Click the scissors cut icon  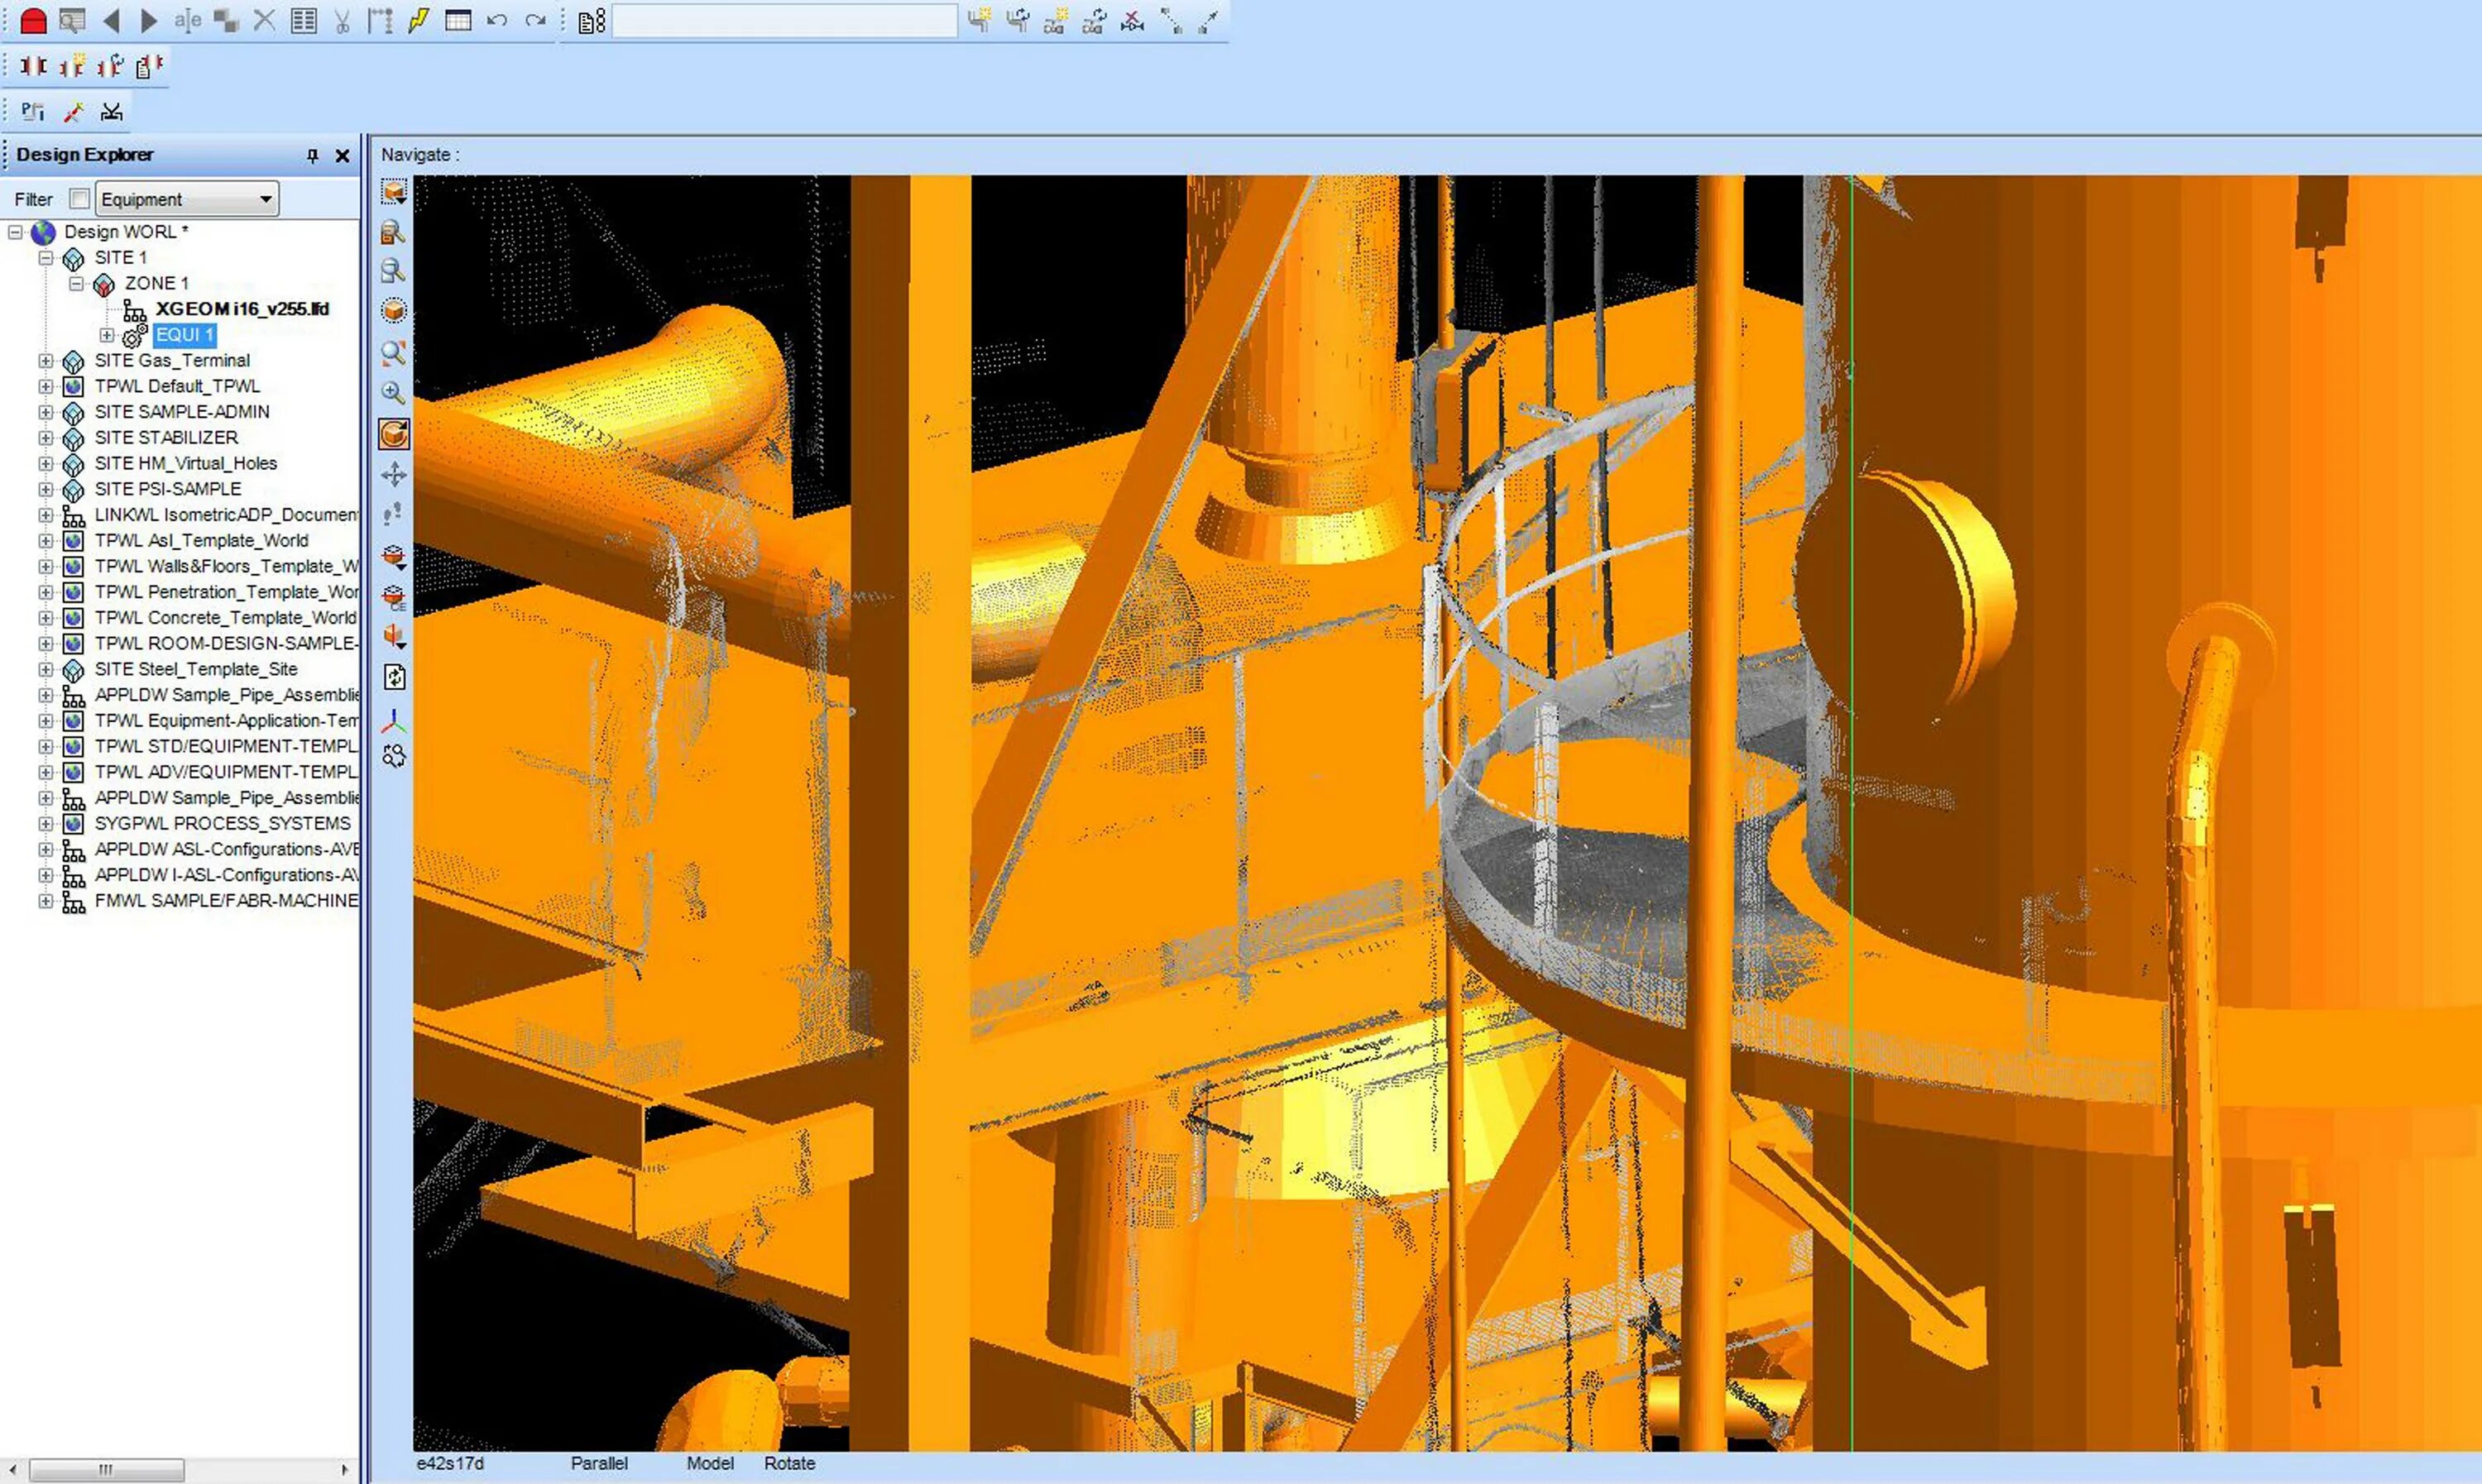click(342, 21)
